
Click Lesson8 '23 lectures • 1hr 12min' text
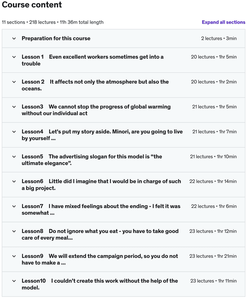213,231
